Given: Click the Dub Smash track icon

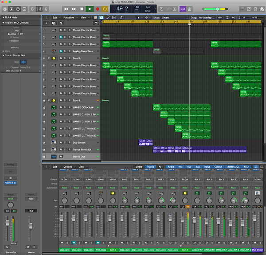Looking at the screenshot, I should tap(54, 142).
